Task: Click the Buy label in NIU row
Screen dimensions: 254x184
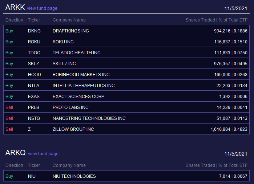Action: point(9,176)
